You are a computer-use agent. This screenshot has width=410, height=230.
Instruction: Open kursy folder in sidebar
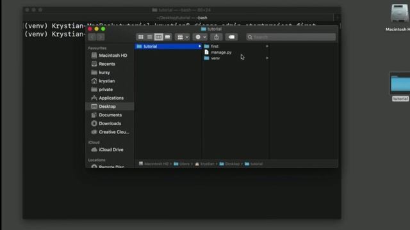pos(101,72)
